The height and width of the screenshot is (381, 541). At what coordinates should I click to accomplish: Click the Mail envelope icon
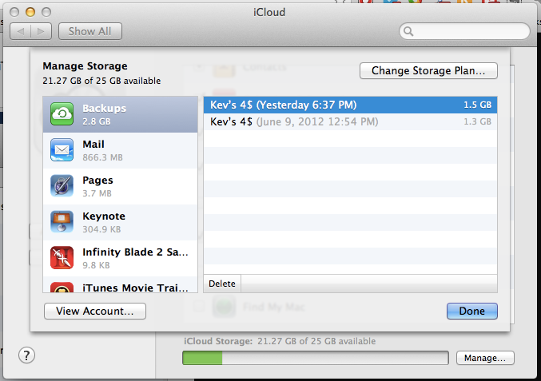coord(62,149)
